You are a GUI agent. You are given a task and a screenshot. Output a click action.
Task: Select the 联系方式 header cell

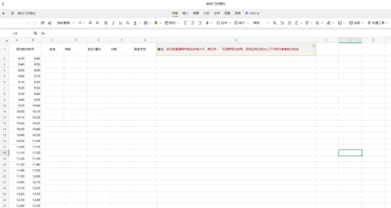[x=145, y=49]
